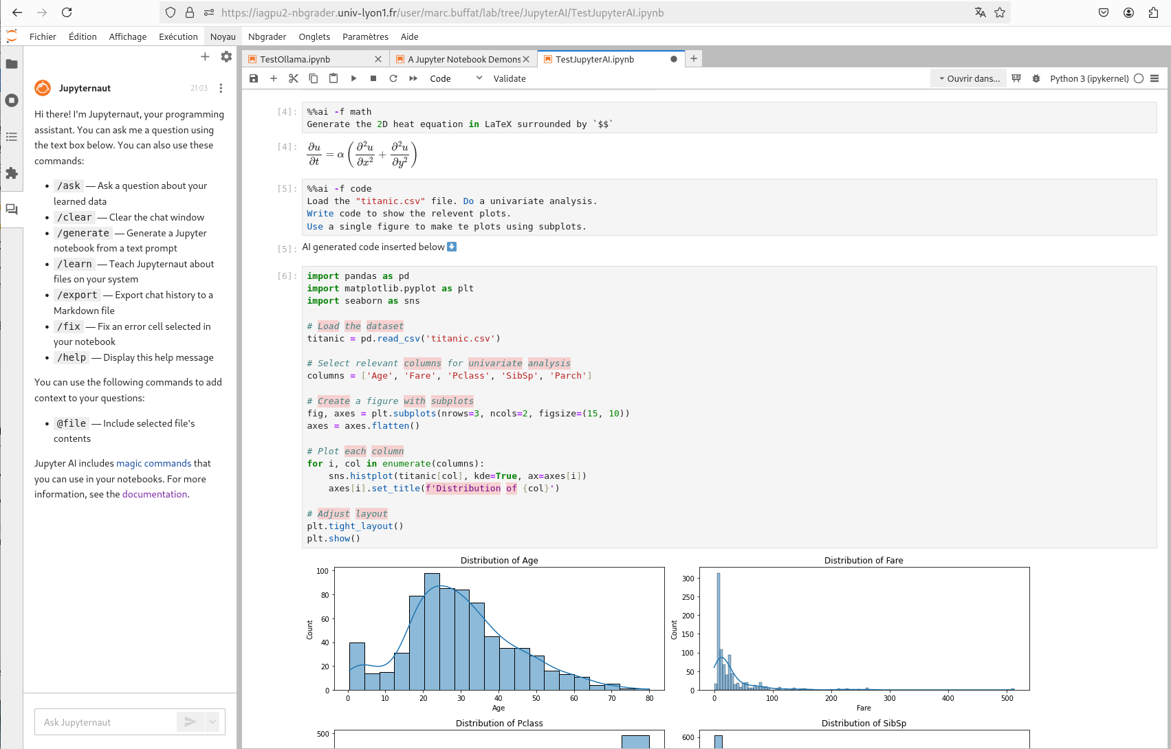Toggle the Jupyter AI chat panel
The image size is (1171, 749).
(x=12, y=210)
